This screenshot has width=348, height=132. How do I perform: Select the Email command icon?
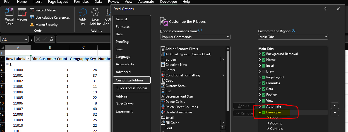[x=163, y=117]
